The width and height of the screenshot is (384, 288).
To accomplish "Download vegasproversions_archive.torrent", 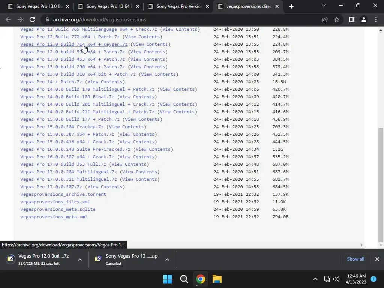I will coord(63,194).
